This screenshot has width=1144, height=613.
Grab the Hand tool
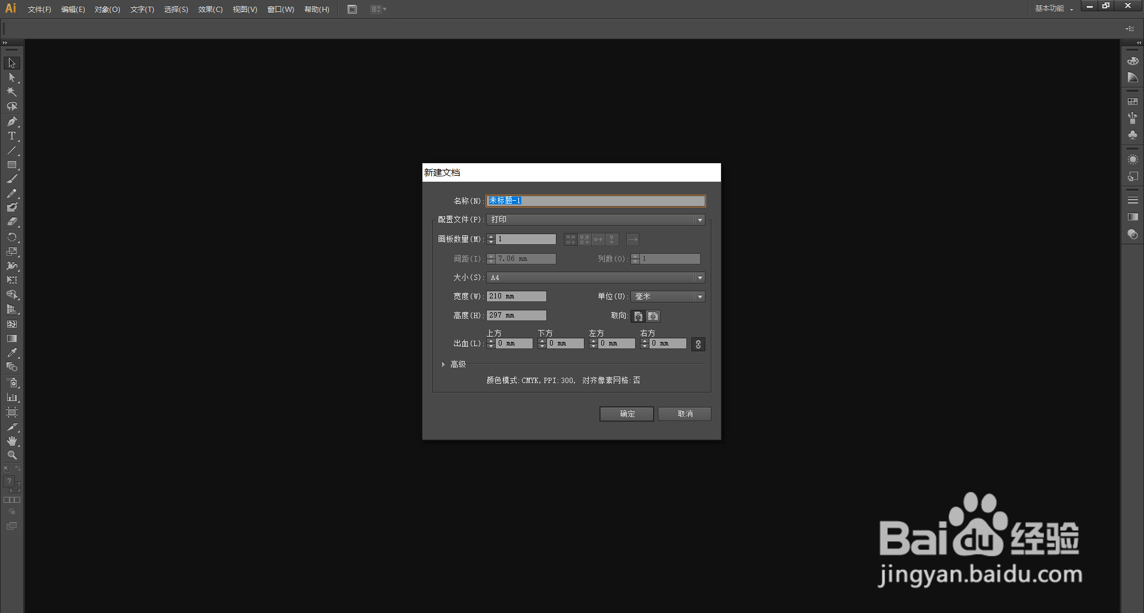point(11,441)
